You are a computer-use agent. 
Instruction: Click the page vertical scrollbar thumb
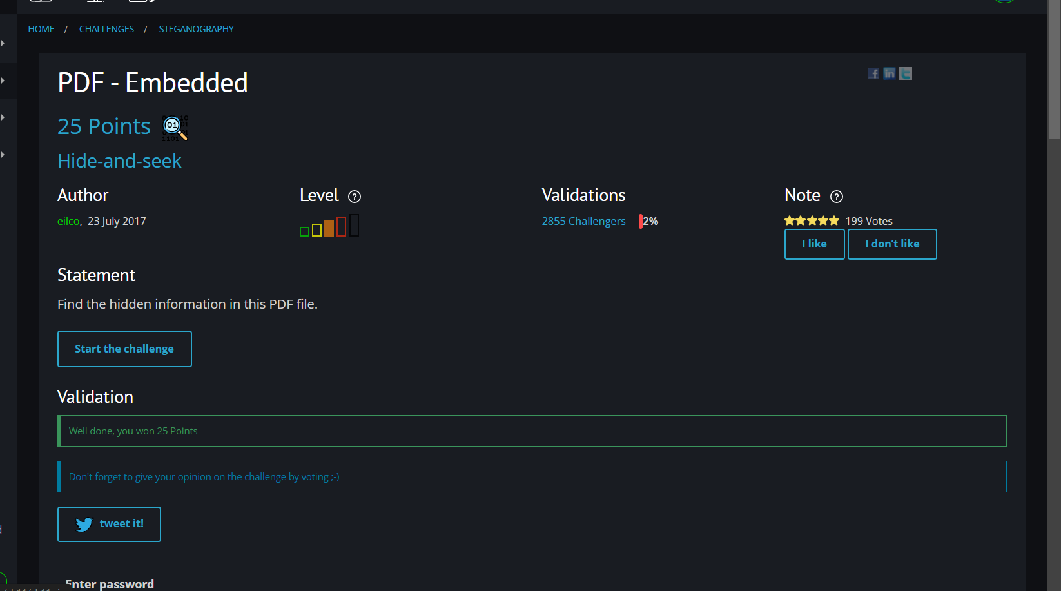[x=1054, y=70]
